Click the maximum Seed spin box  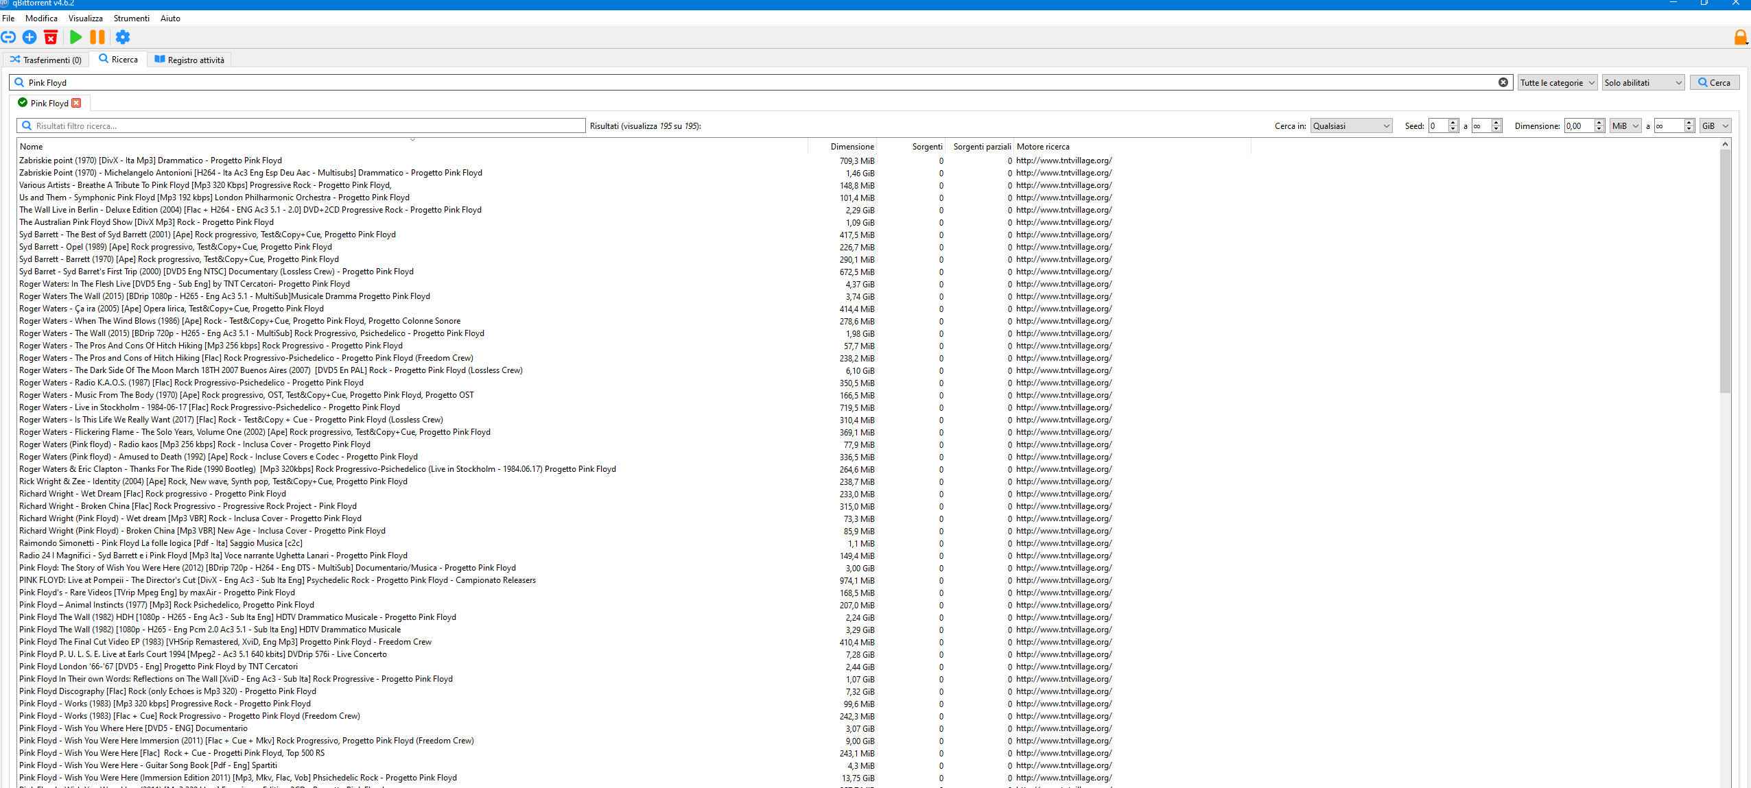(1487, 126)
